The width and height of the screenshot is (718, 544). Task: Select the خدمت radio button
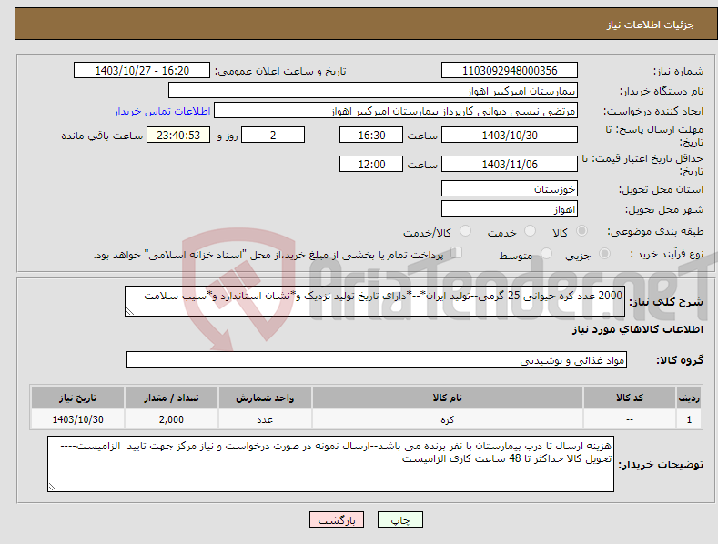click(x=530, y=231)
